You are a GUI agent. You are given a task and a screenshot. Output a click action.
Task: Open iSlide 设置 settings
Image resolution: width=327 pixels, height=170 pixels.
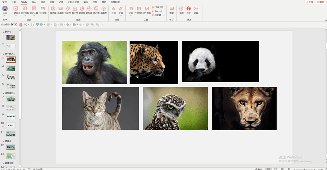[x=196, y=10]
